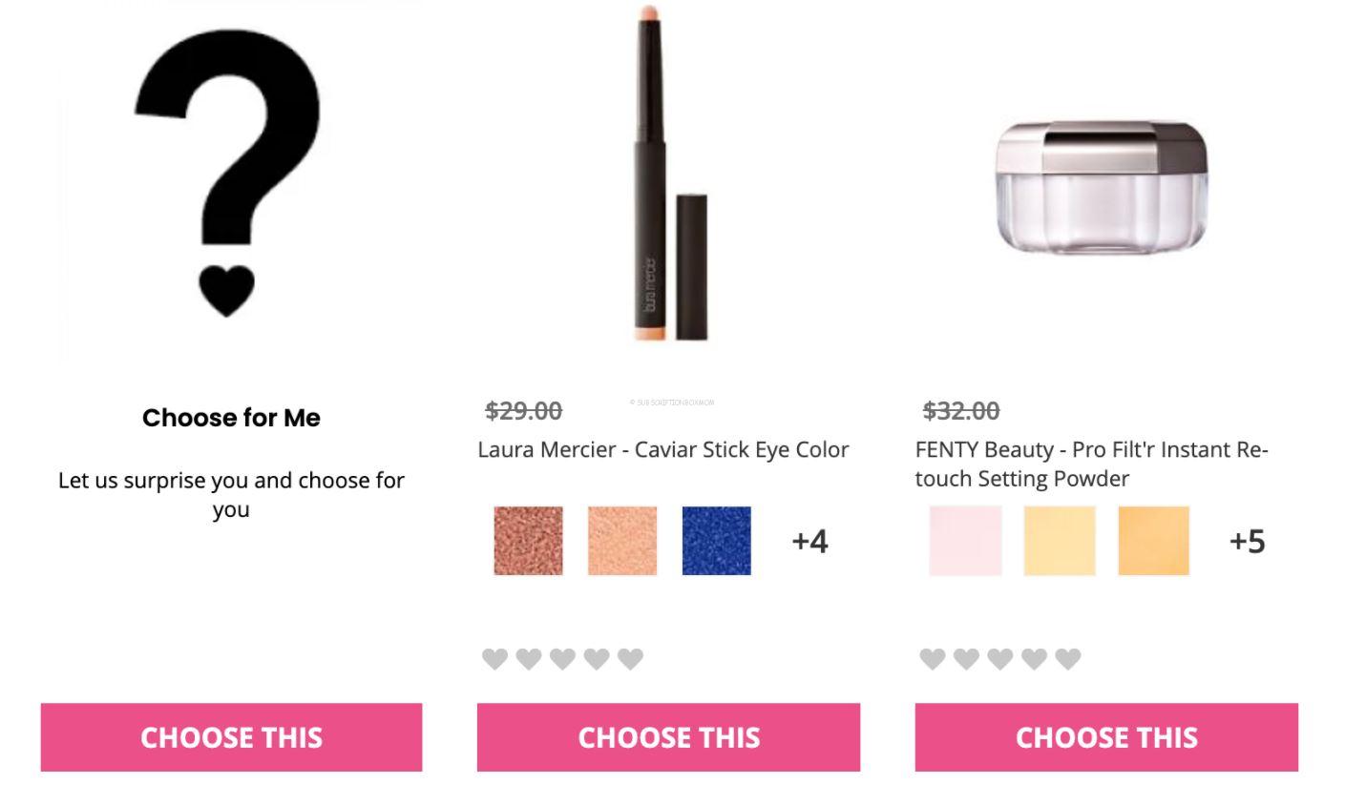
Task: Expand the +4 extra shades for Caviar Stick
Action: click(x=810, y=541)
